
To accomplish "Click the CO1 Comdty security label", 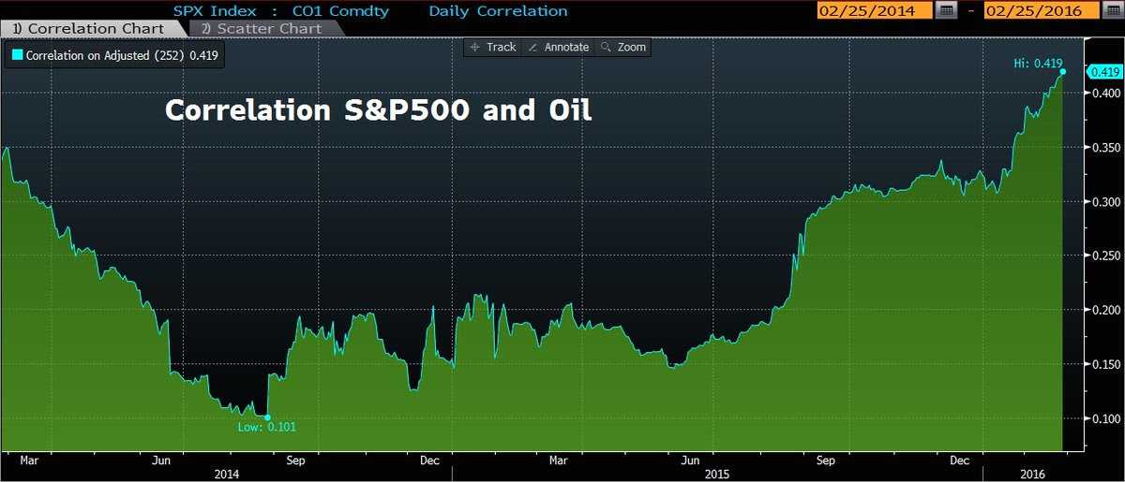I will tap(341, 11).
